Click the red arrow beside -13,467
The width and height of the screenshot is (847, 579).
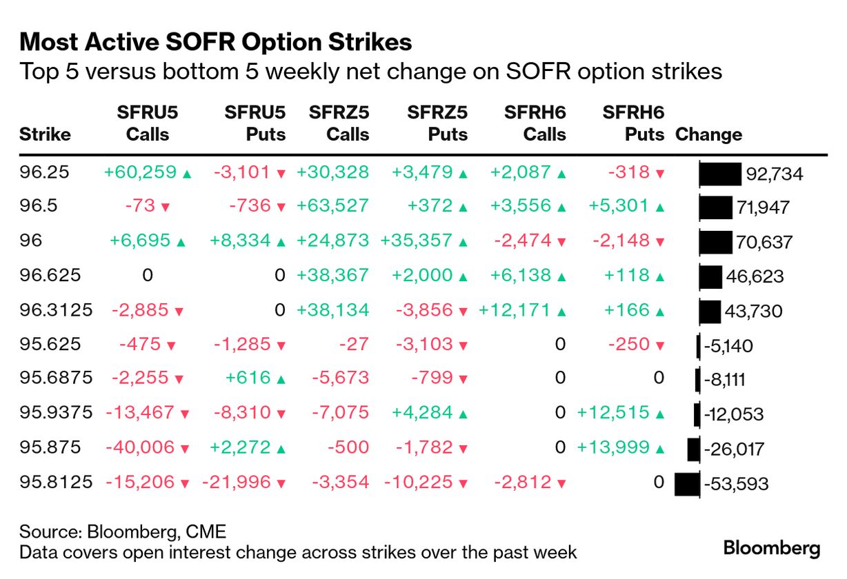[184, 415]
